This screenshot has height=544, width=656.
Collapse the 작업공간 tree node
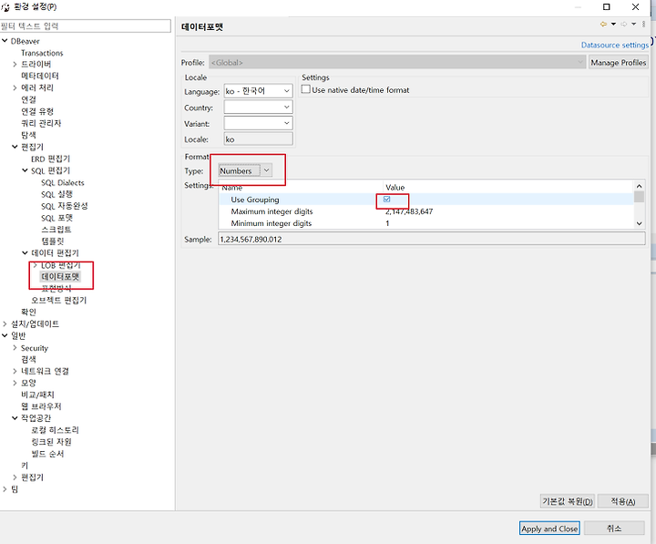(15, 418)
